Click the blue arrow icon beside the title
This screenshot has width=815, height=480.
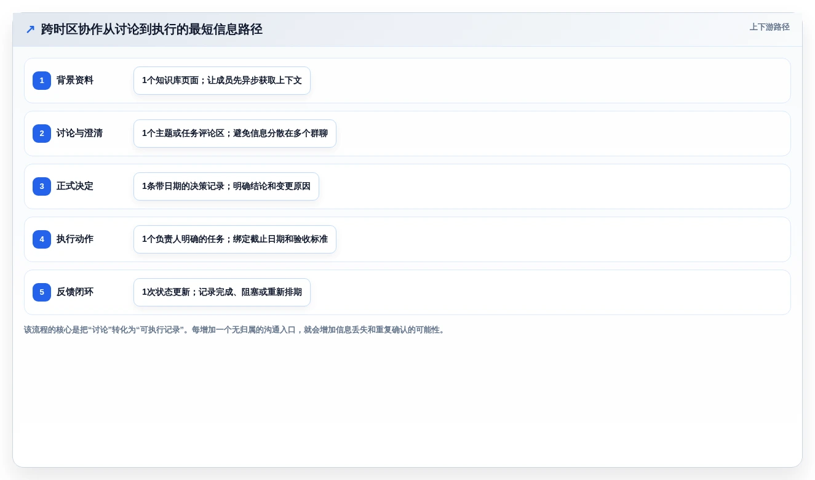[30, 29]
